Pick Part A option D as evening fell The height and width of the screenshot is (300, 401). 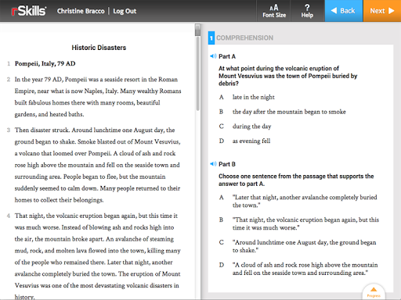tap(245, 141)
